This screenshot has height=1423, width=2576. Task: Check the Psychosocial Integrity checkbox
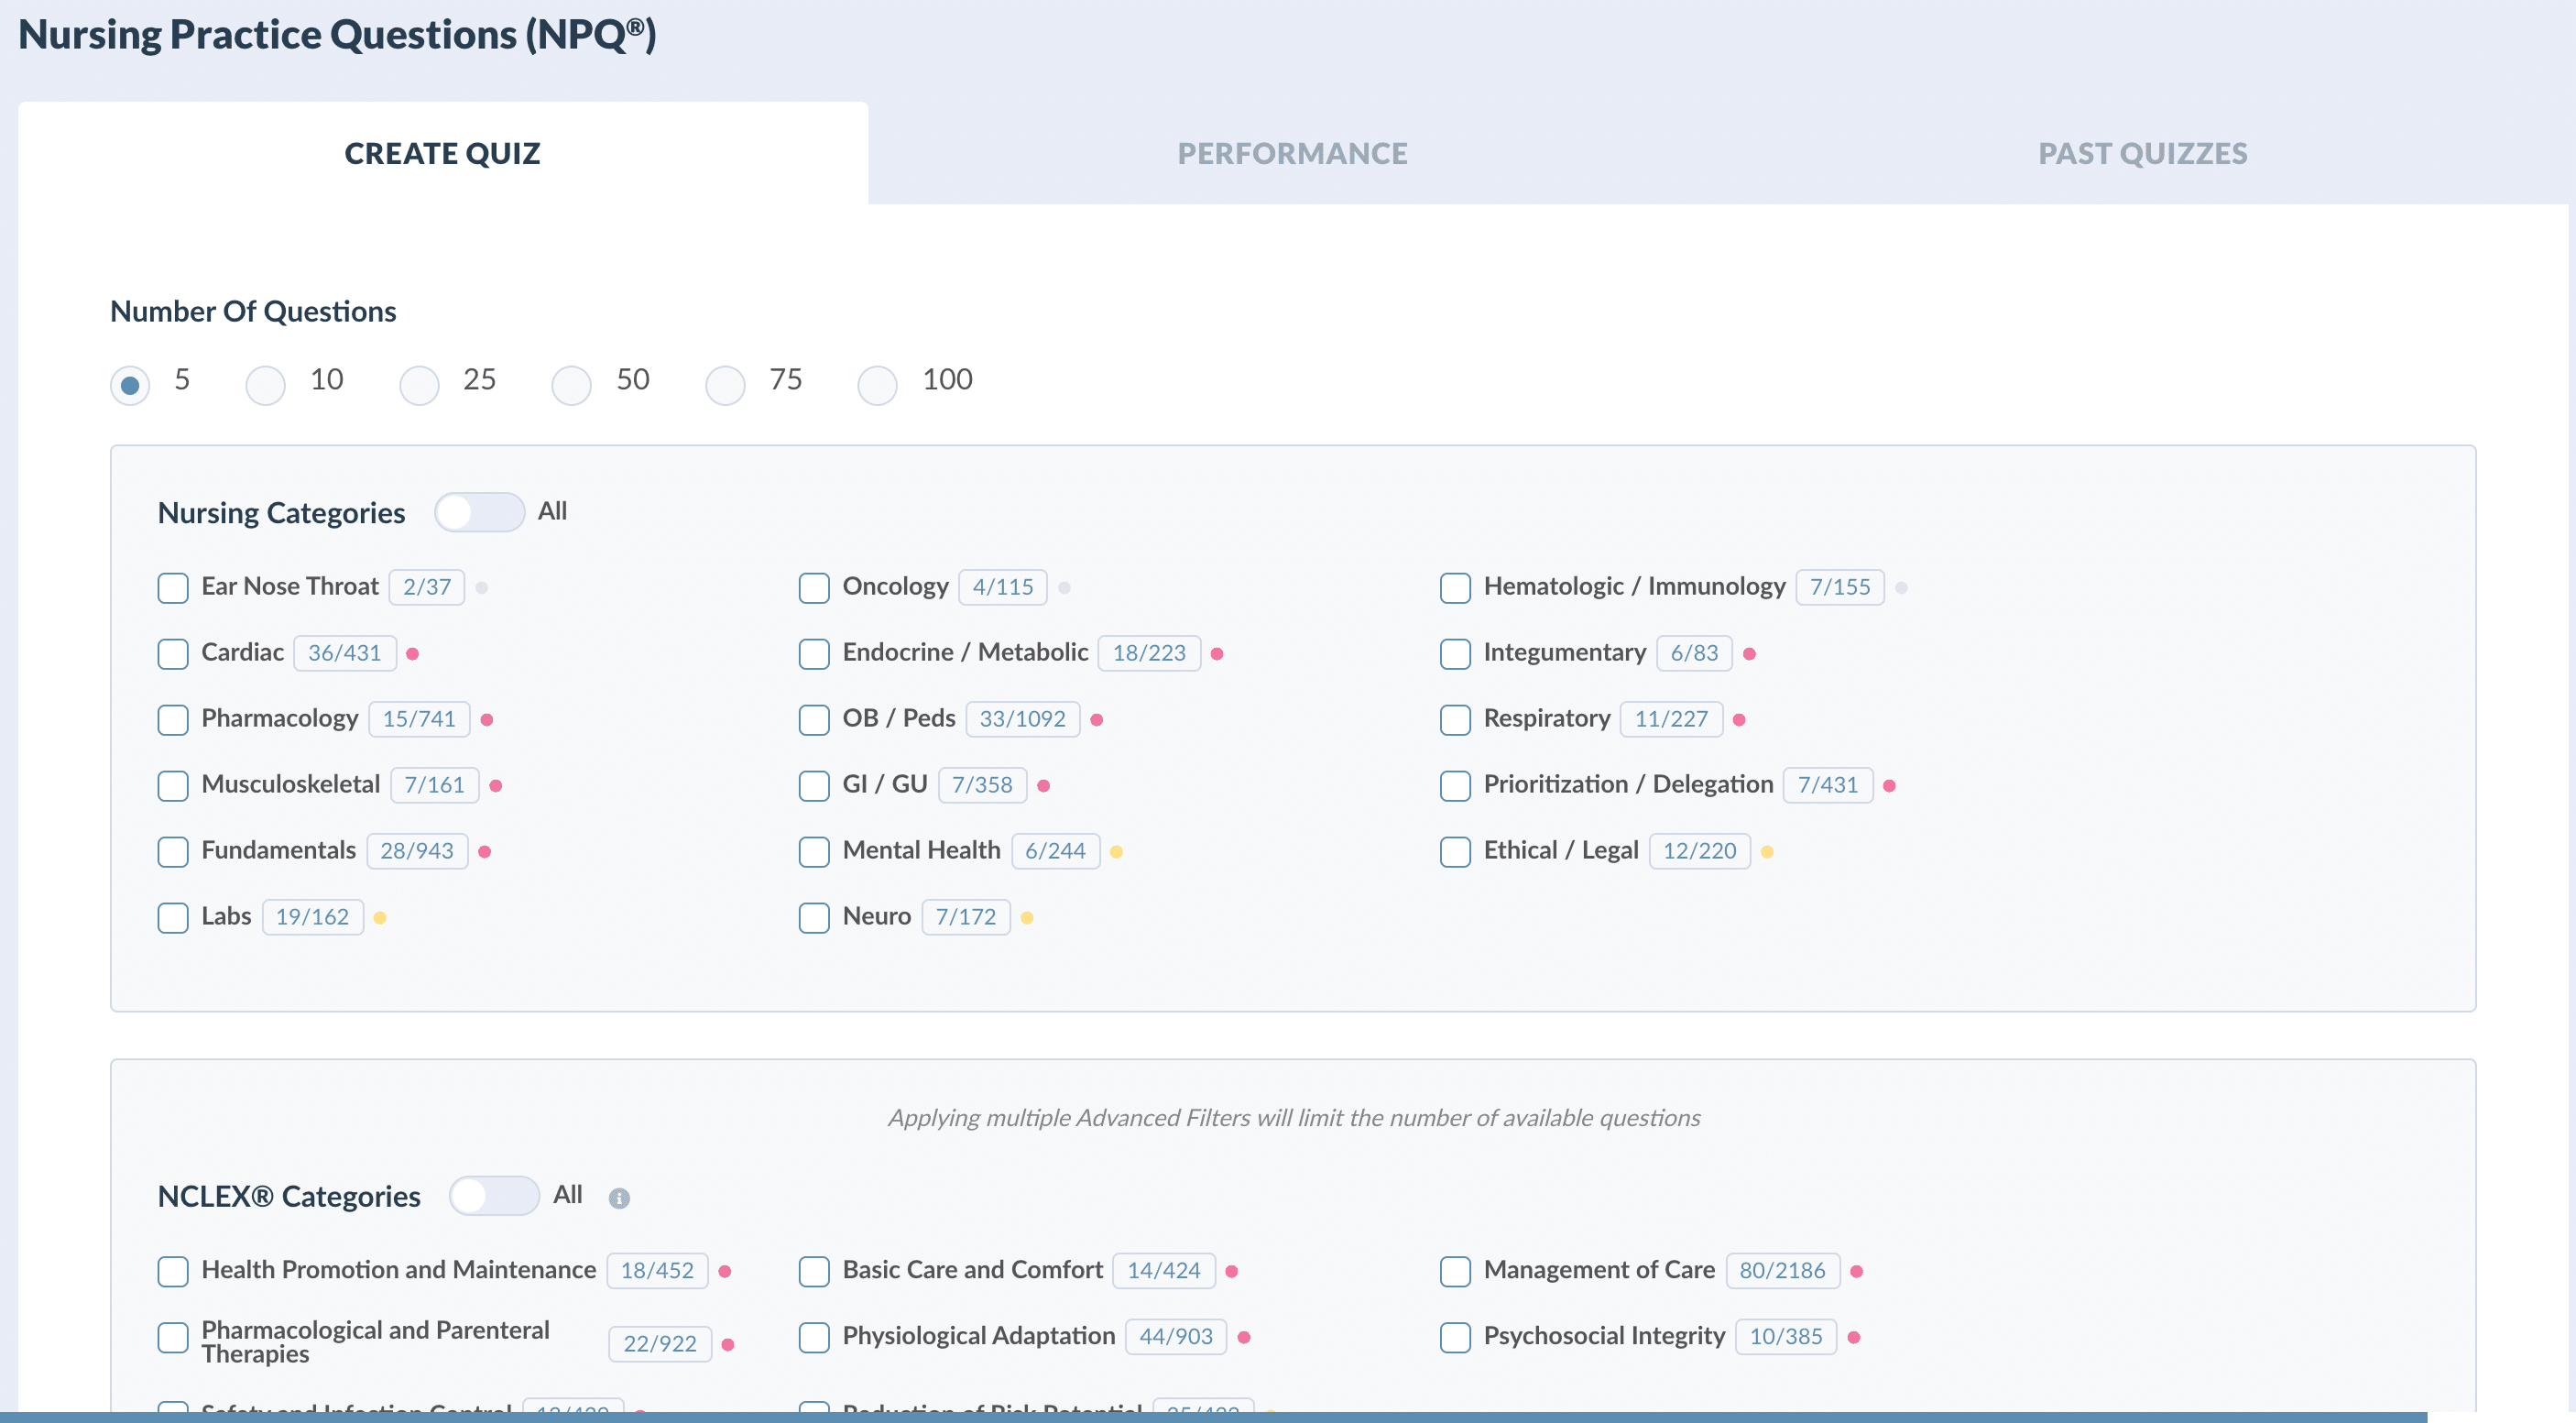coord(1455,1338)
